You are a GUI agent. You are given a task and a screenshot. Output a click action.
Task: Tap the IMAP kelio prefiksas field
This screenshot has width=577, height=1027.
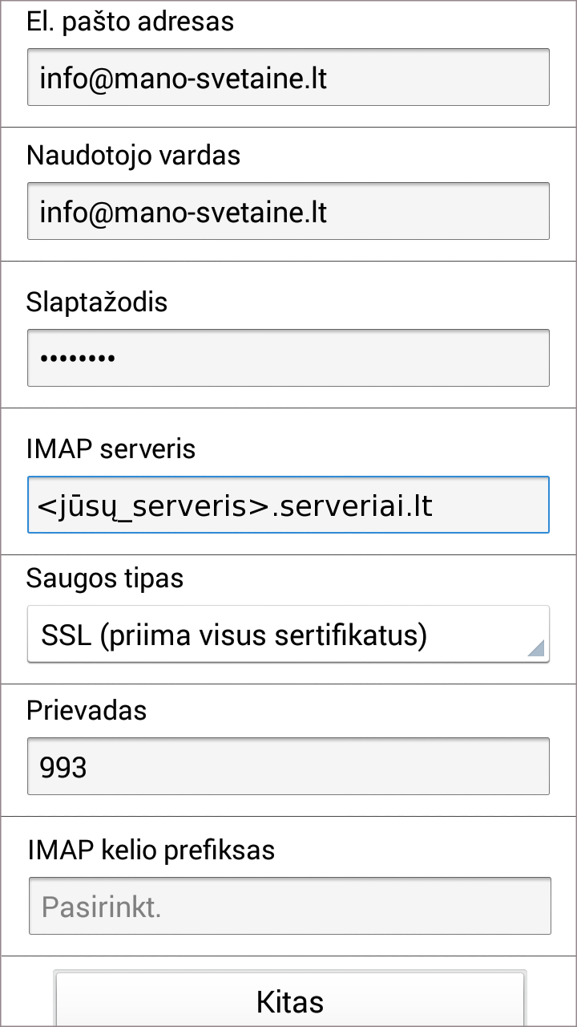pos(288,906)
